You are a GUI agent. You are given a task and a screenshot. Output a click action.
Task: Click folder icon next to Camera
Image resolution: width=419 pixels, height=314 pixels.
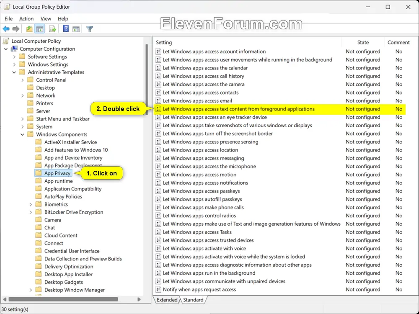(39, 220)
